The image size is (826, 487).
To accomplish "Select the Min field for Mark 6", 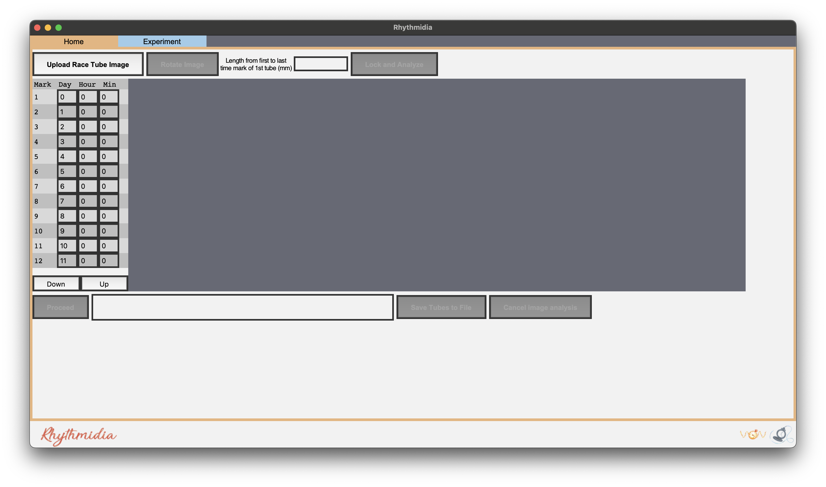I will [x=109, y=171].
